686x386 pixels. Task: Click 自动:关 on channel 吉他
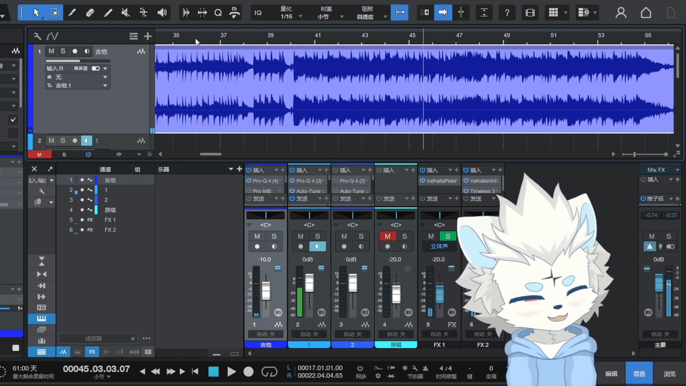[x=265, y=334]
